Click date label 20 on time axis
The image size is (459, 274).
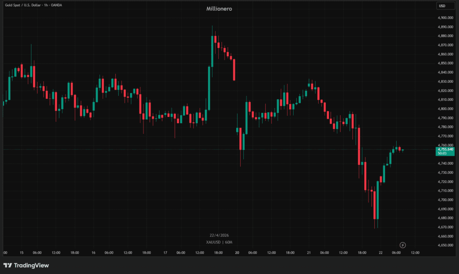pos(237,253)
